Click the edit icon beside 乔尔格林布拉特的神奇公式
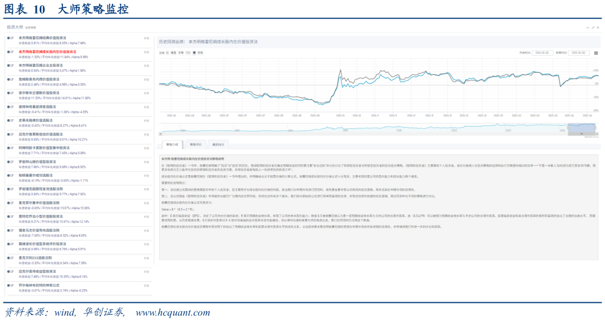 click(x=11, y=285)
